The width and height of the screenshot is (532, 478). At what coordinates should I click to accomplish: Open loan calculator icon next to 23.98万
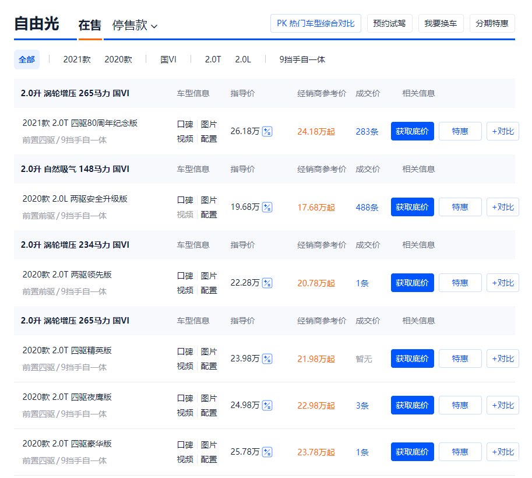(x=267, y=359)
